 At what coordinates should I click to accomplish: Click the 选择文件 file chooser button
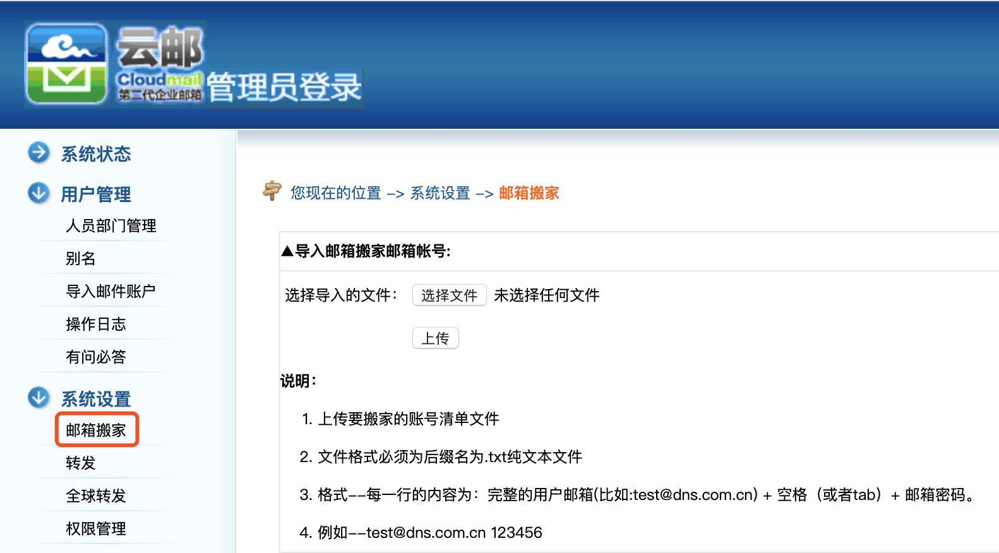(449, 295)
